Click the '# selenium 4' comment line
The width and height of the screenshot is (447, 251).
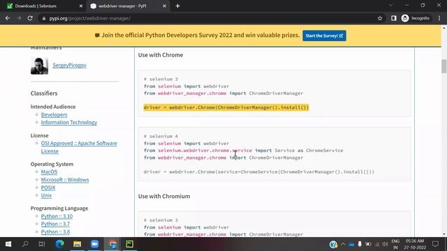point(161,137)
